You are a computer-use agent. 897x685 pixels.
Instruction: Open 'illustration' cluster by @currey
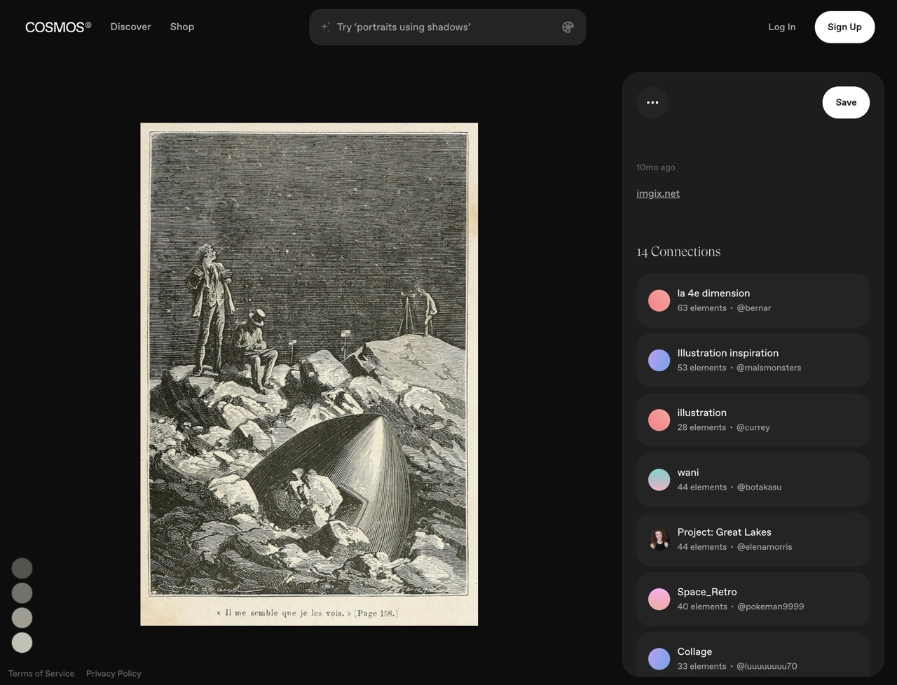(x=753, y=420)
